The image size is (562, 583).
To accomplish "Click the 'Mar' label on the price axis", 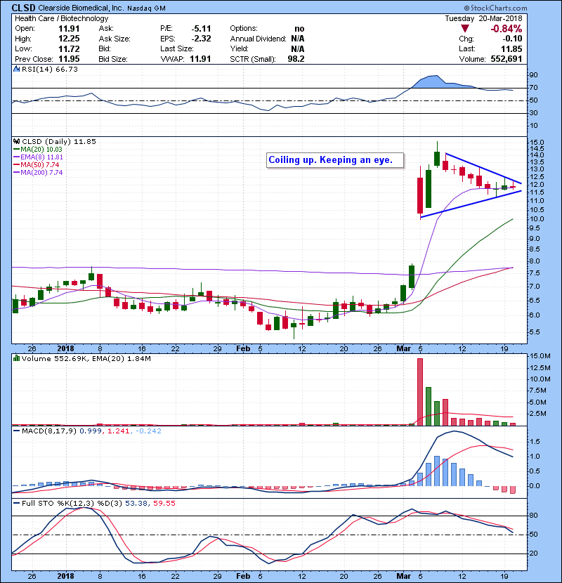I will tap(403, 349).
